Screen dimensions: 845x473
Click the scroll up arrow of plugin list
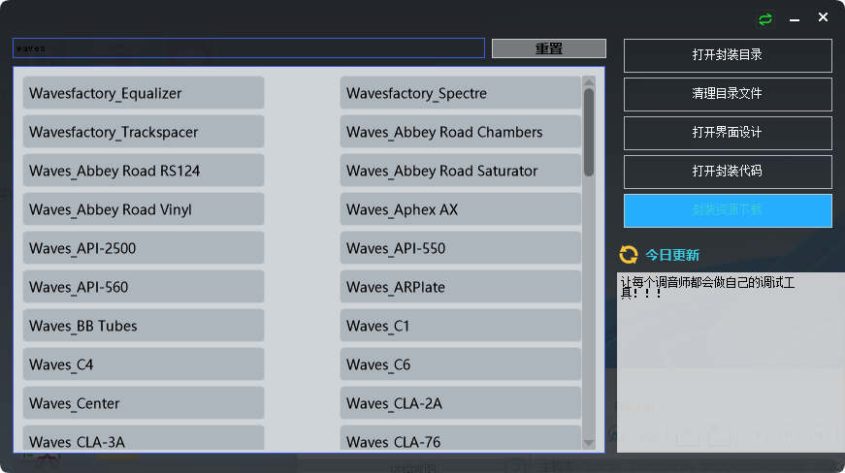(x=589, y=82)
